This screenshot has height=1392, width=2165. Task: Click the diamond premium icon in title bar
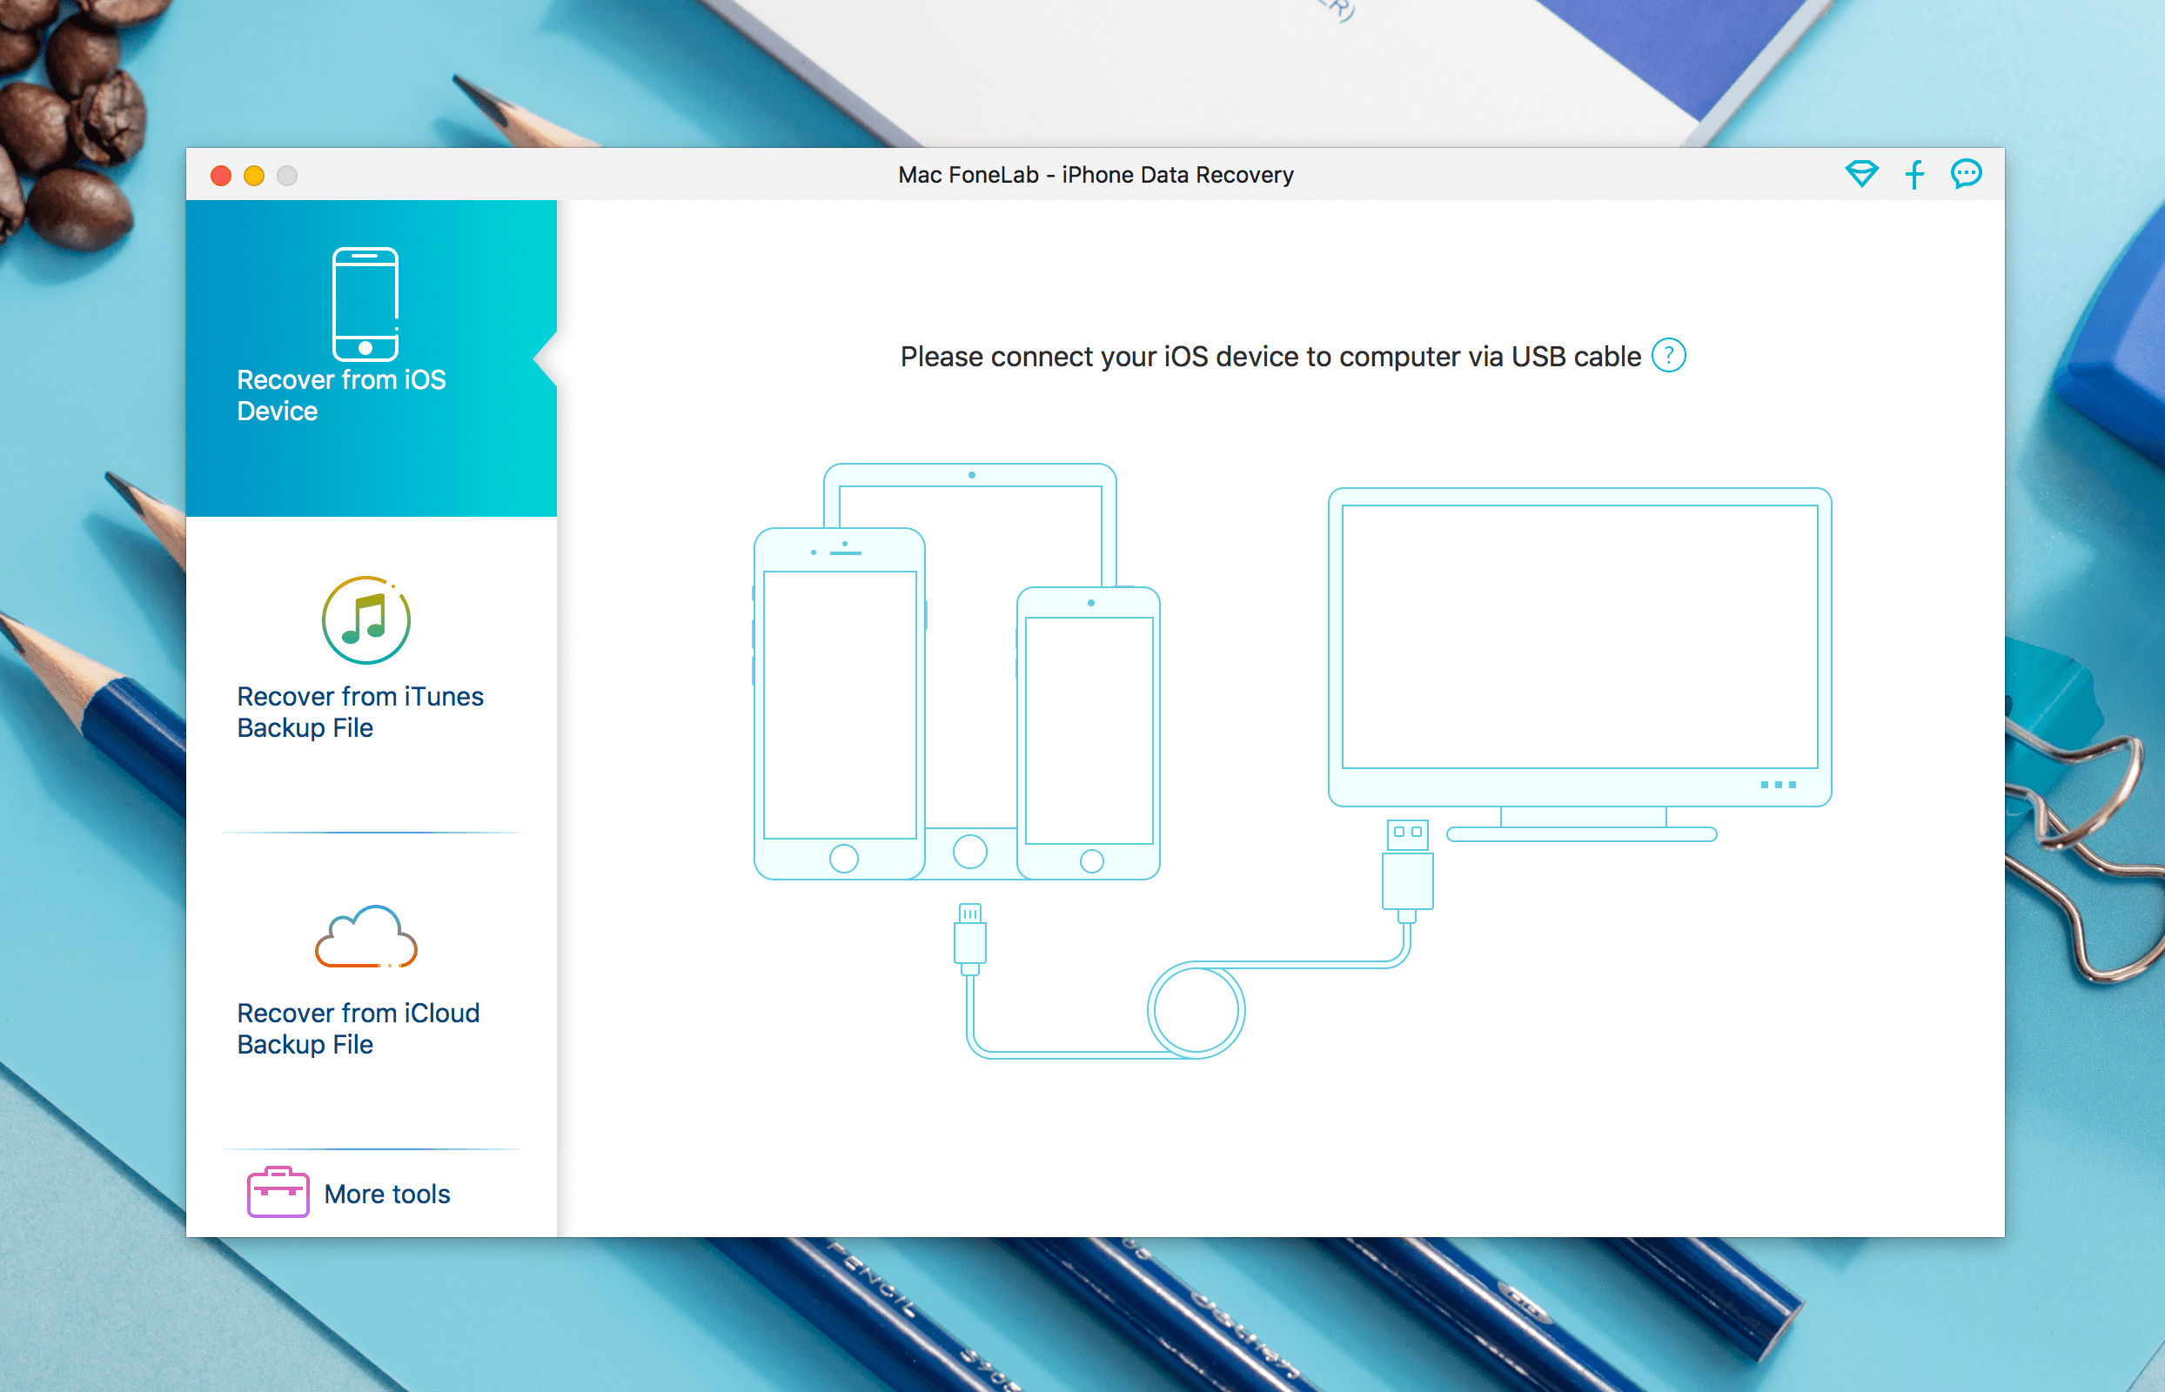coord(1861,173)
